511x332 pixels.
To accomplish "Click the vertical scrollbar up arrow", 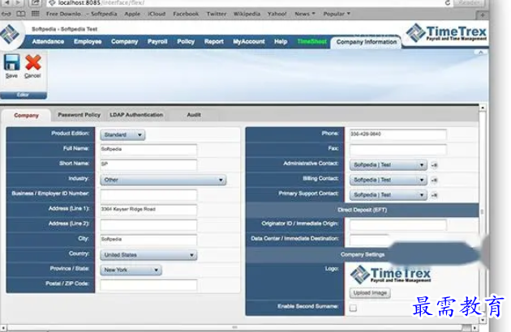I will click(x=483, y=108).
